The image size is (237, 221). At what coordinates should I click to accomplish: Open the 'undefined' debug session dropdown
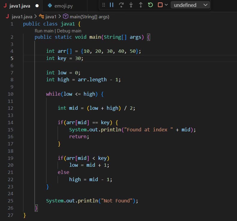point(191,5)
